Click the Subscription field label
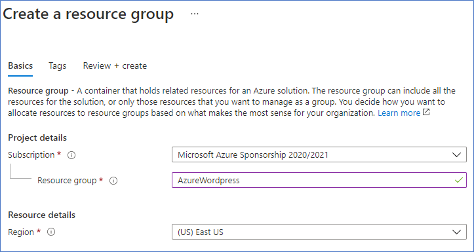The image size is (474, 252). (x=31, y=155)
